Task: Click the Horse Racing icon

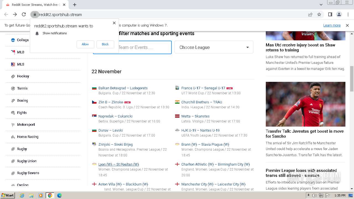Action: pyautogui.click(x=13, y=137)
